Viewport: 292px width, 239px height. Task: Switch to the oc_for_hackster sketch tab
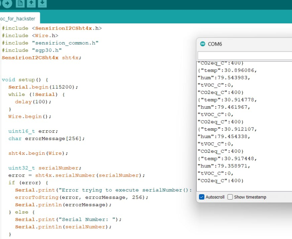coord(18,18)
